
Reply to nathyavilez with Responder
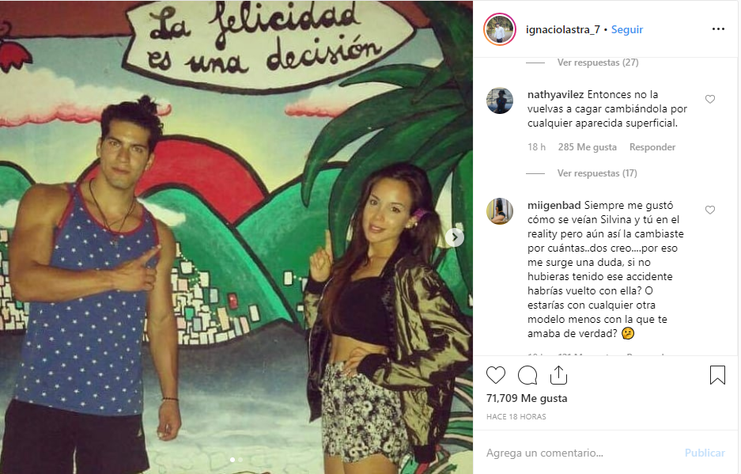[x=652, y=147]
